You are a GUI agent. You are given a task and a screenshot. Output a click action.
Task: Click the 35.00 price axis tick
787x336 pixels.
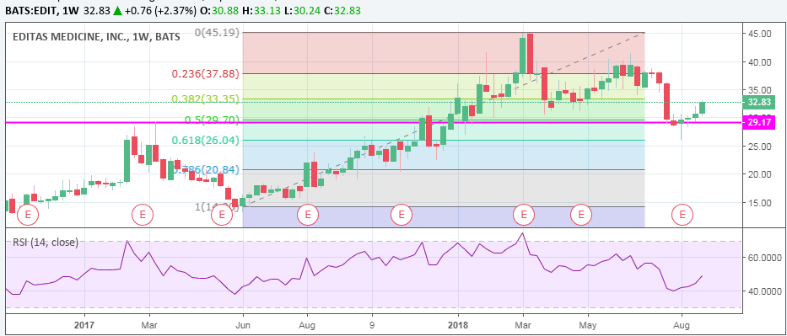(x=759, y=90)
